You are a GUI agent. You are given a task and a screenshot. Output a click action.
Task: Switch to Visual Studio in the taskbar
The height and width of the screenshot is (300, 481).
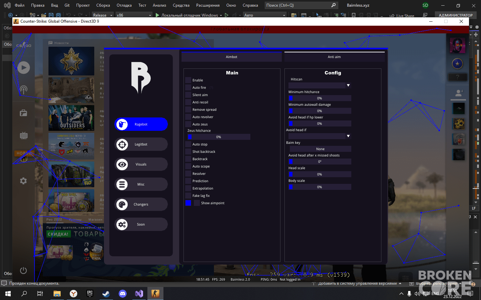tap(139, 294)
